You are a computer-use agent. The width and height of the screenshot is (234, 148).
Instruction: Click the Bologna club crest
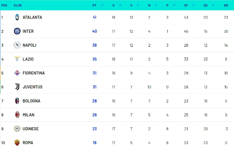coord(17,101)
